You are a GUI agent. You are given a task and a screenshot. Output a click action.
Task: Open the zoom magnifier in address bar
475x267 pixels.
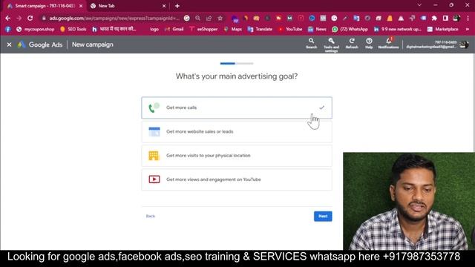point(198,18)
